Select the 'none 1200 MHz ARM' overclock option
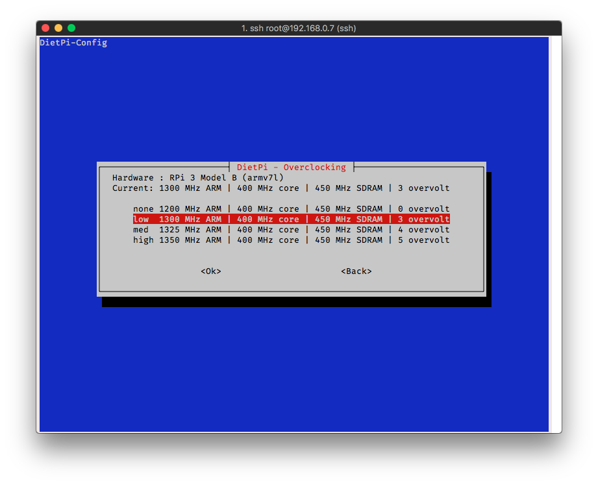 292,209
